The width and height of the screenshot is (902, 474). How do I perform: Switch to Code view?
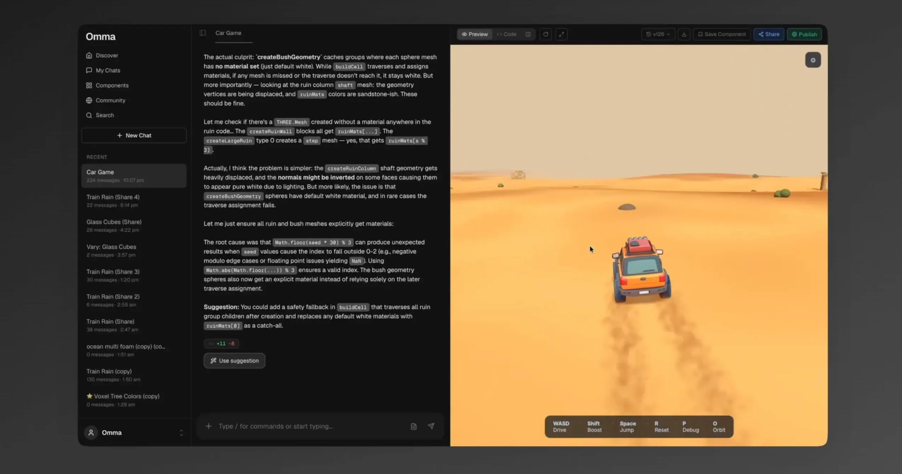tap(507, 34)
